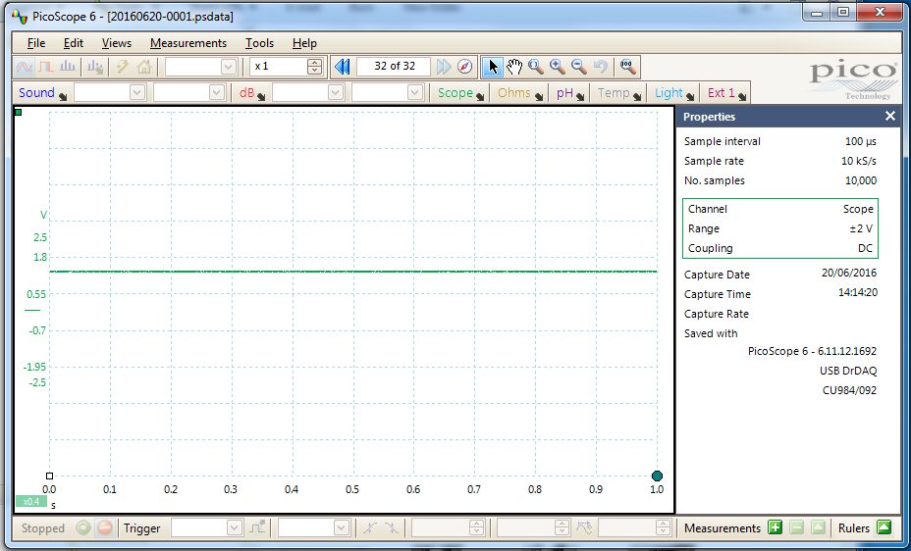Go to previous waveform buffer
The image size is (911, 551).
point(343,67)
